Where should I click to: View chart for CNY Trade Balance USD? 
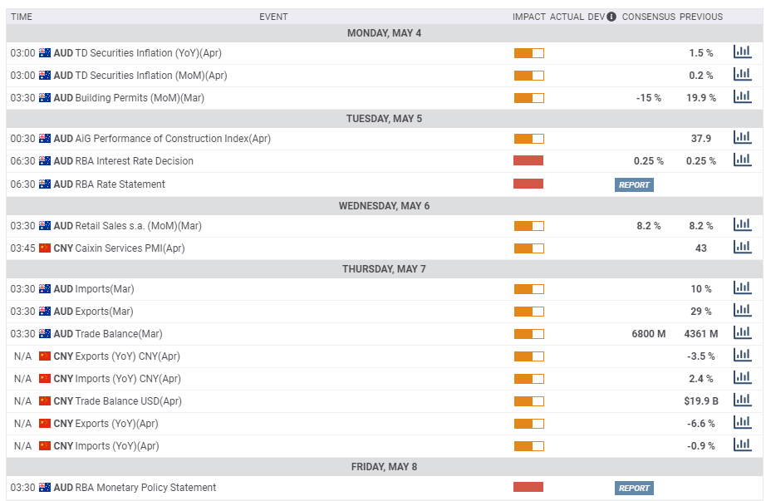click(741, 400)
